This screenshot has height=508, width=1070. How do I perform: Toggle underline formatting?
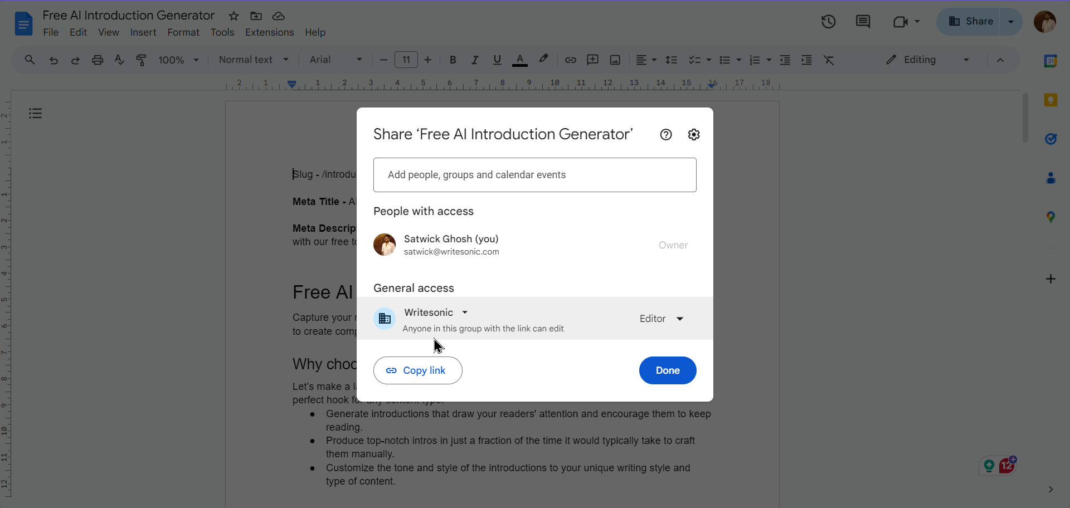497,60
